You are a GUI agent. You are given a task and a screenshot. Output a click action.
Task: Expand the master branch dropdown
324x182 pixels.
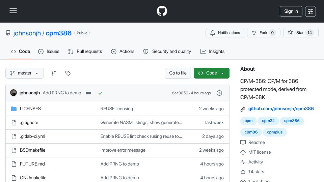coord(25,73)
